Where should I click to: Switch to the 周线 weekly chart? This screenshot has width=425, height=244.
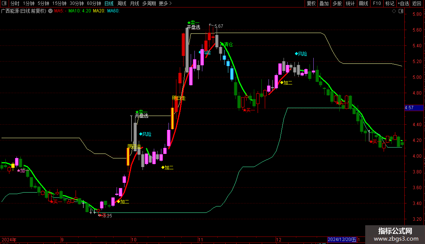tap(122, 3)
